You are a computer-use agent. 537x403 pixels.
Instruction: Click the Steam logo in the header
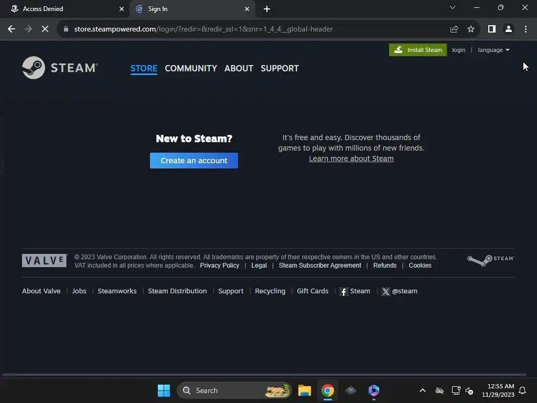[60, 68]
